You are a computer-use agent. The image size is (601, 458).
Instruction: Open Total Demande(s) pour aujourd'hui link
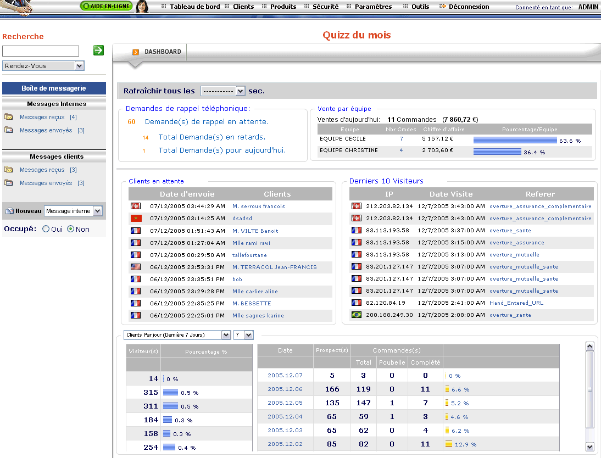[222, 150]
